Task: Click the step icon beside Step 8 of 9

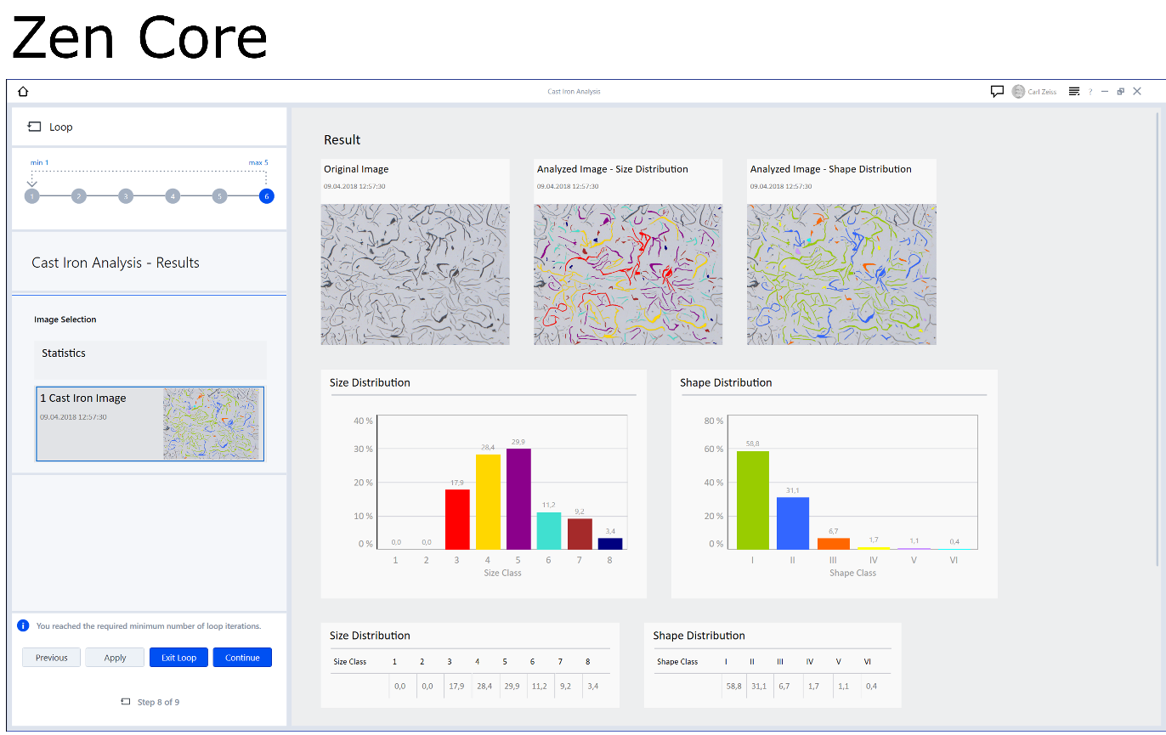Action: [x=126, y=702]
